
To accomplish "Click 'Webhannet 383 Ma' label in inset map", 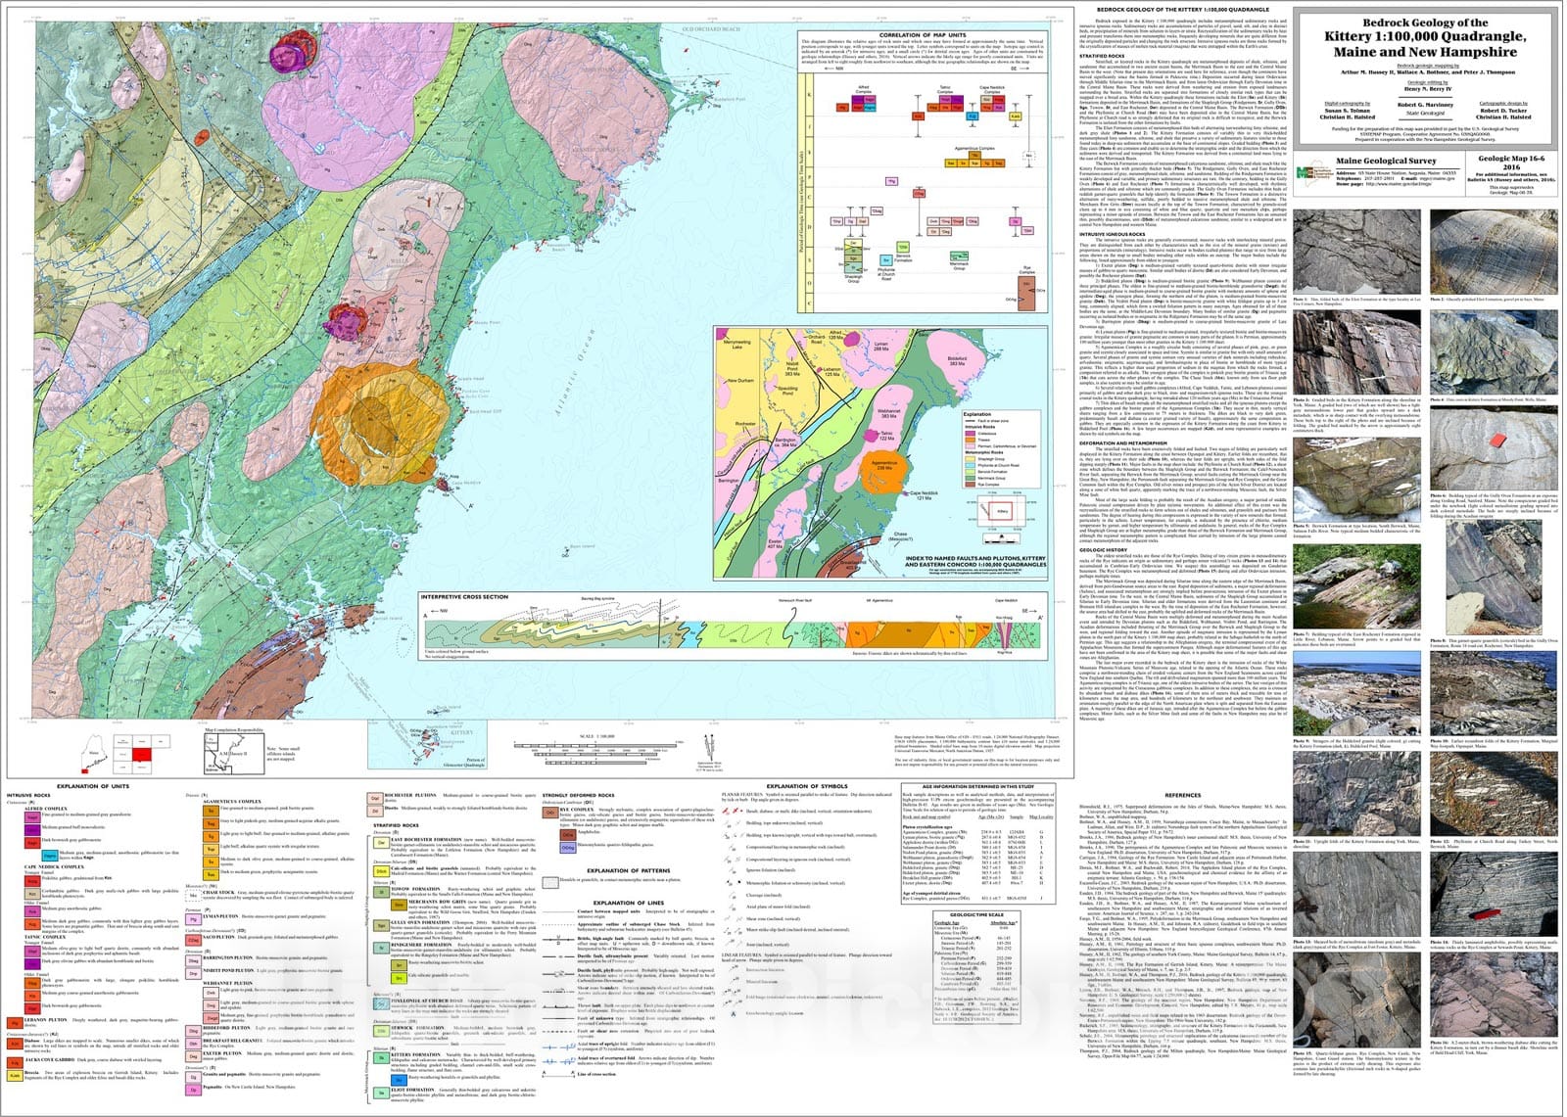I will (x=889, y=413).
